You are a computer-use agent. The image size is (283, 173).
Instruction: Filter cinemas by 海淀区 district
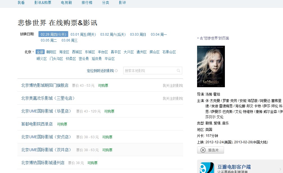(64, 52)
